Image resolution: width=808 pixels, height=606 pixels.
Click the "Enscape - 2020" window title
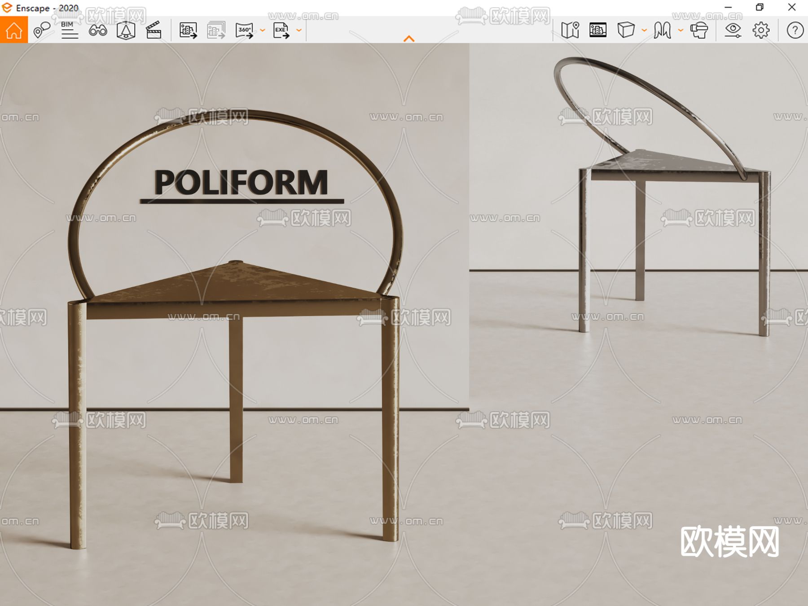[47, 8]
